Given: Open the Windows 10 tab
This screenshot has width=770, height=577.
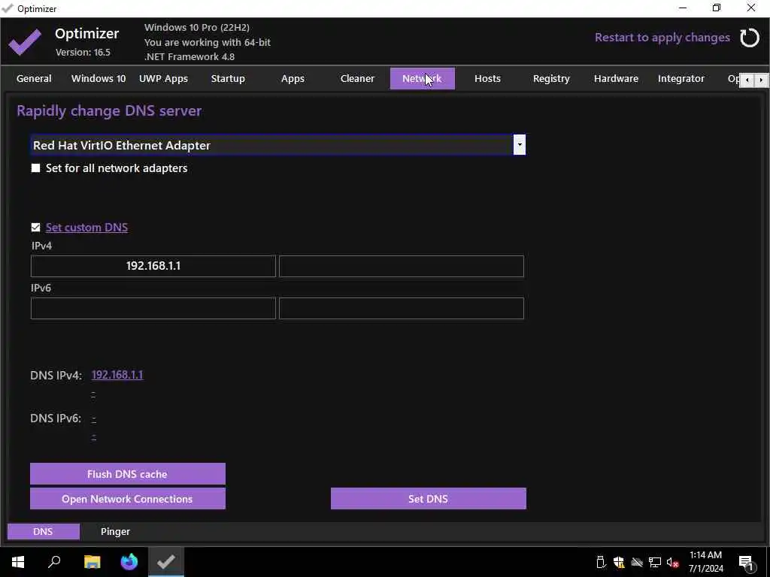Looking at the screenshot, I should pyautogui.click(x=99, y=78).
